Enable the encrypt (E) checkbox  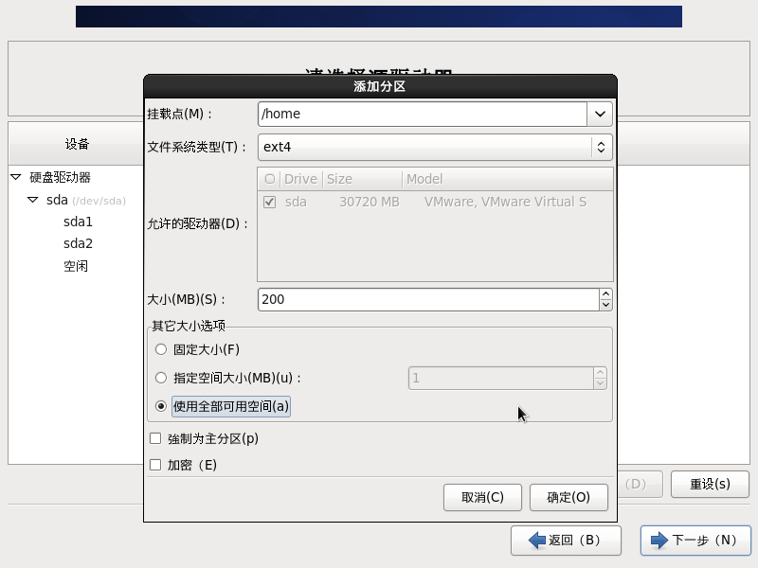pyautogui.click(x=155, y=465)
